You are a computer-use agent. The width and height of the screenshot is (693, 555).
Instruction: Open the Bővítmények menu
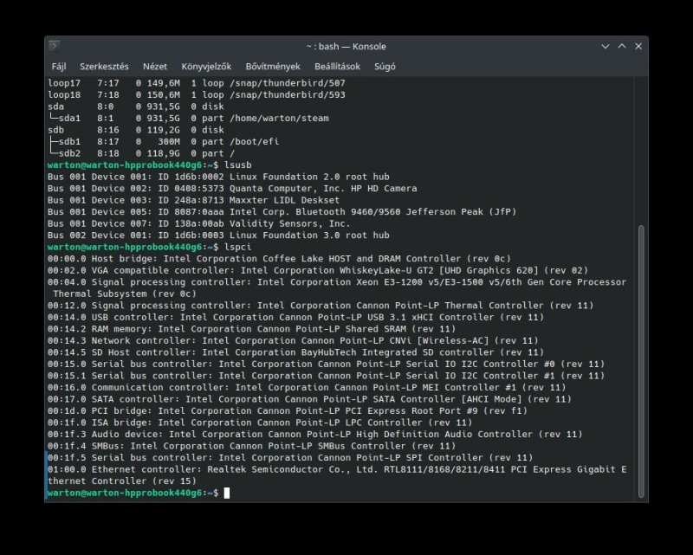[x=273, y=67]
